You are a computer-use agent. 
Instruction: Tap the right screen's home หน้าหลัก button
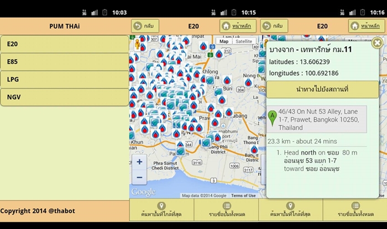367,26
